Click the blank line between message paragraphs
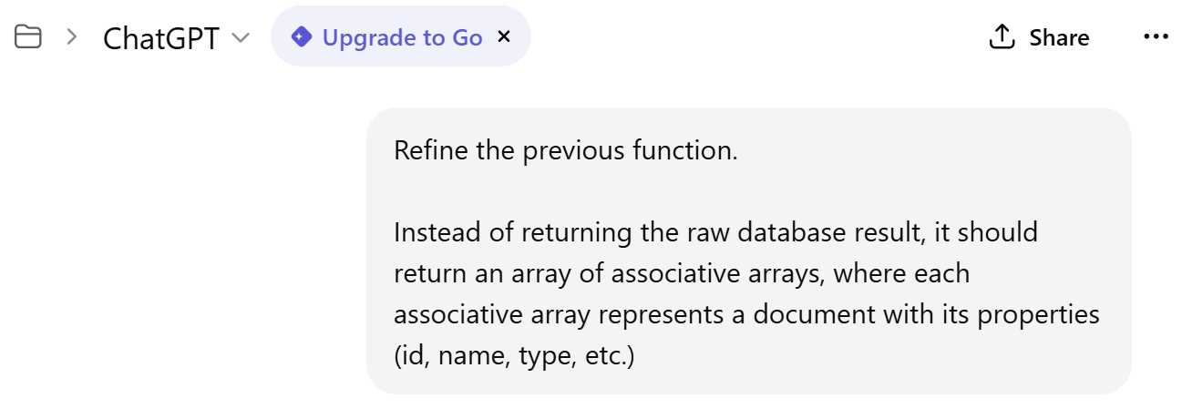This screenshot has height=409, width=1182. (747, 191)
